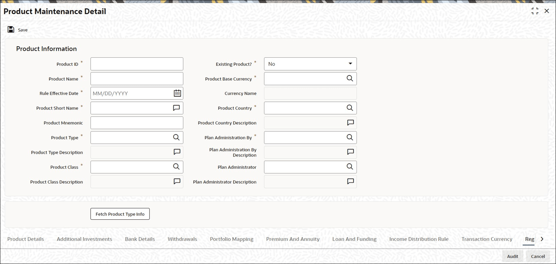Select the Withdrawals tab
This screenshot has width=556, height=264.
point(182,239)
